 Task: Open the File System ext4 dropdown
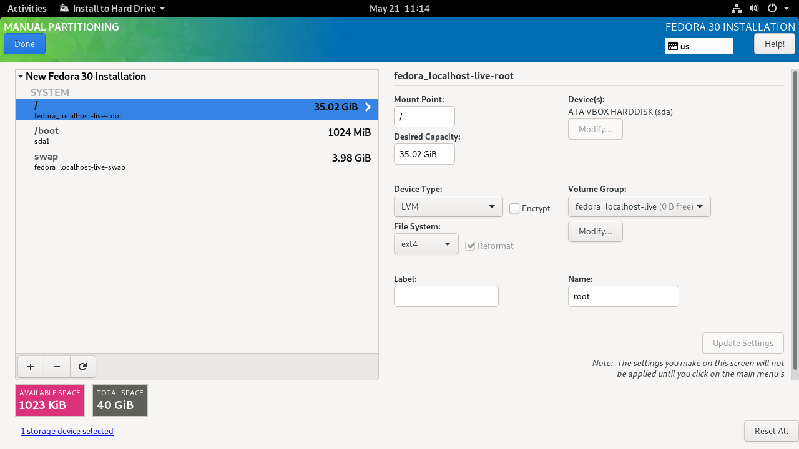[x=426, y=244]
